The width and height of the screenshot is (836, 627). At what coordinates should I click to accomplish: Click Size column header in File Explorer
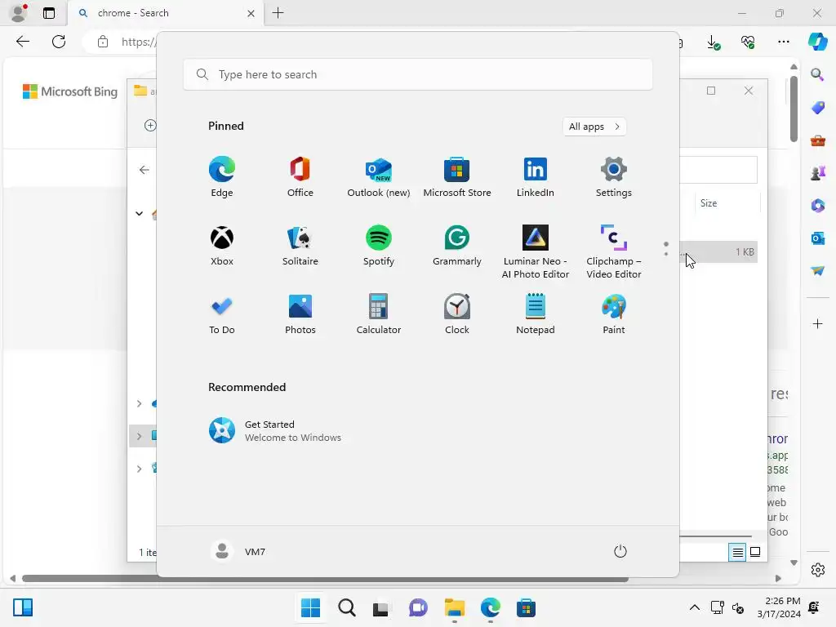[x=727, y=203]
